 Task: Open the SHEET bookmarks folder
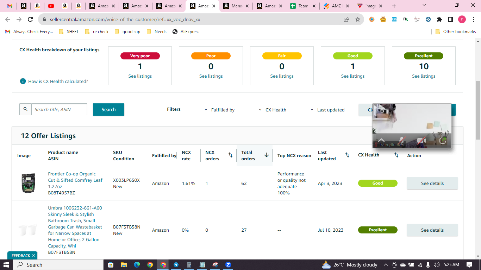click(x=69, y=32)
